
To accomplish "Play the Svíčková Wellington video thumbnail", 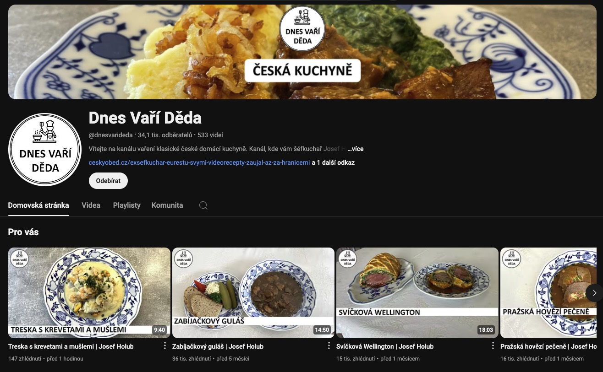I will pyautogui.click(x=417, y=293).
